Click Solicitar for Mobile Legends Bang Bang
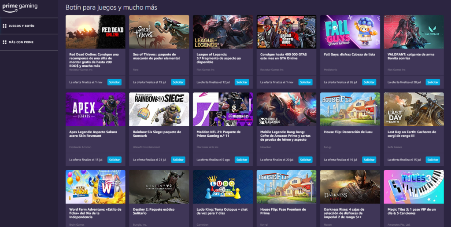 [x=306, y=160]
